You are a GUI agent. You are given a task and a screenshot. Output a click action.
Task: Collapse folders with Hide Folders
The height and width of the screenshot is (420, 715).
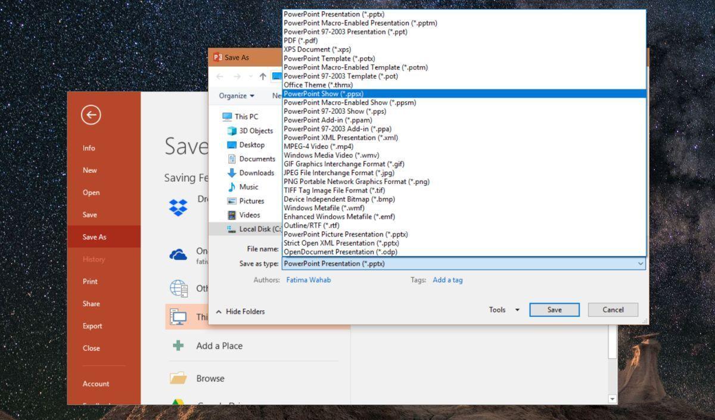(x=240, y=312)
